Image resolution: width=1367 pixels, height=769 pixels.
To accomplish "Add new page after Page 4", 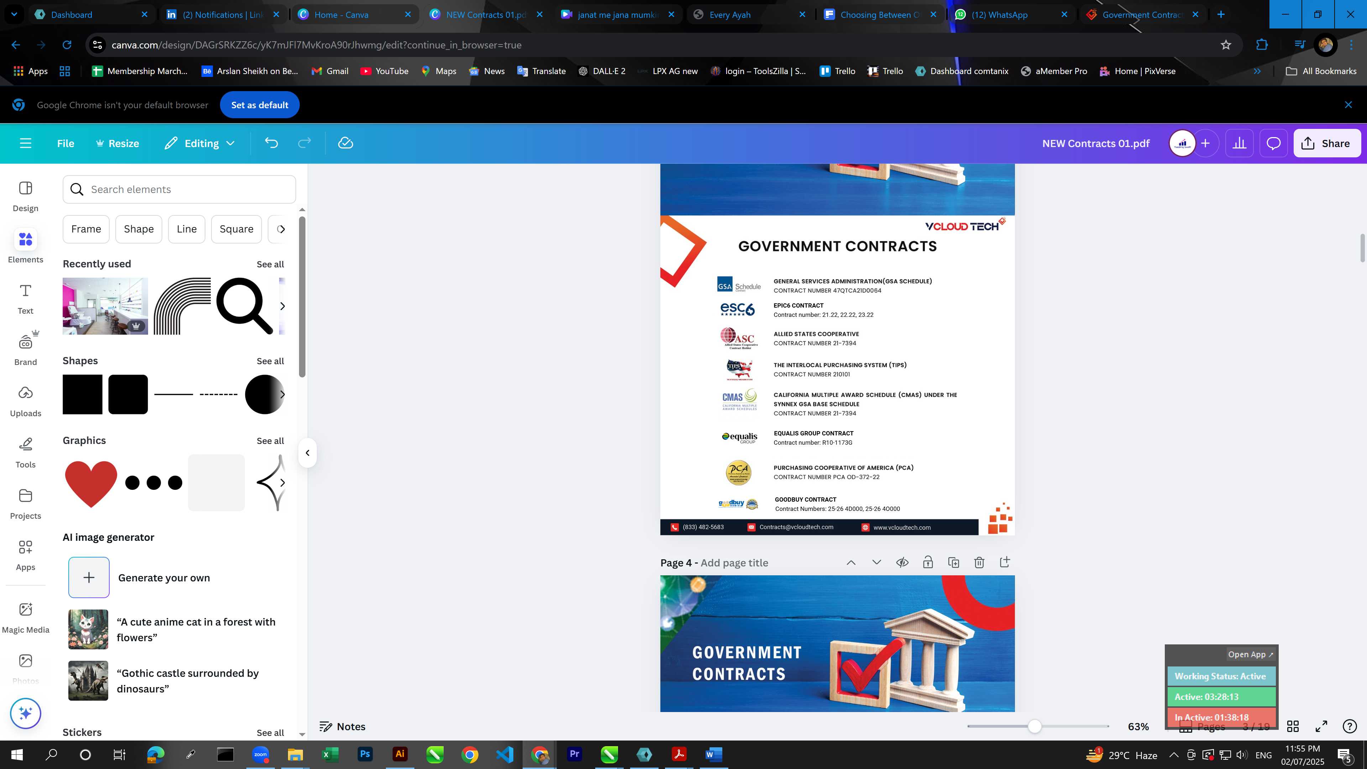I will (1005, 562).
